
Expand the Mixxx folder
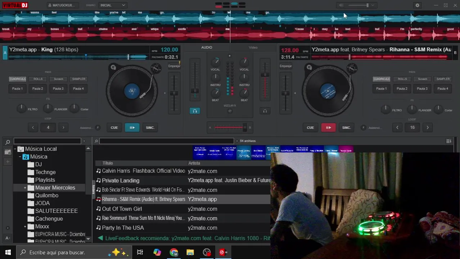(25, 227)
